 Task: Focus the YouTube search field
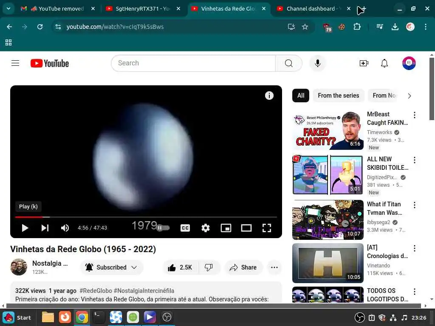193,63
